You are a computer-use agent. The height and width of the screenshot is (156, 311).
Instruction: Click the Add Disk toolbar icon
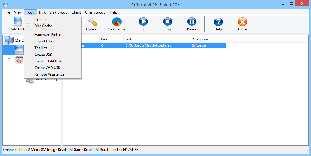click(18, 22)
